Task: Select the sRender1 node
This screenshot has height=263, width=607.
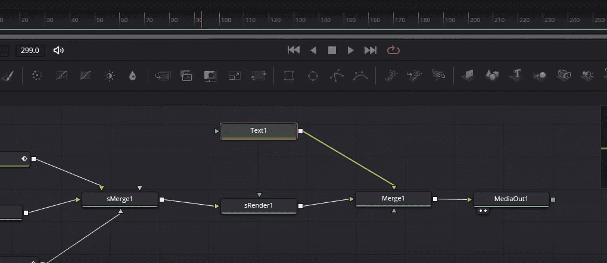Action: (x=259, y=206)
